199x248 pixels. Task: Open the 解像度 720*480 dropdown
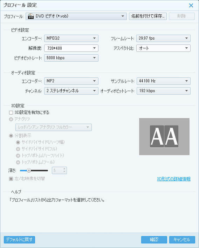[x=71, y=48]
